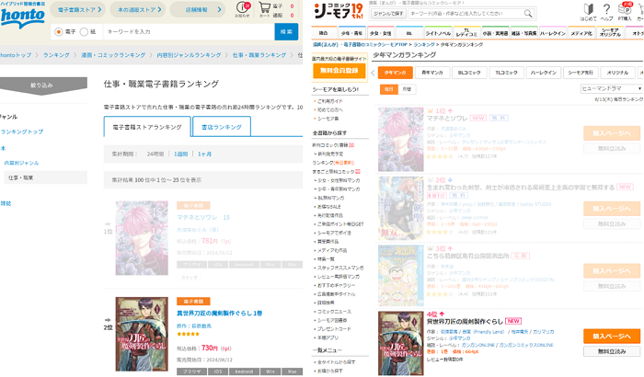
Task: Select the 1週間 period link on honto
Action: (180, 154)
